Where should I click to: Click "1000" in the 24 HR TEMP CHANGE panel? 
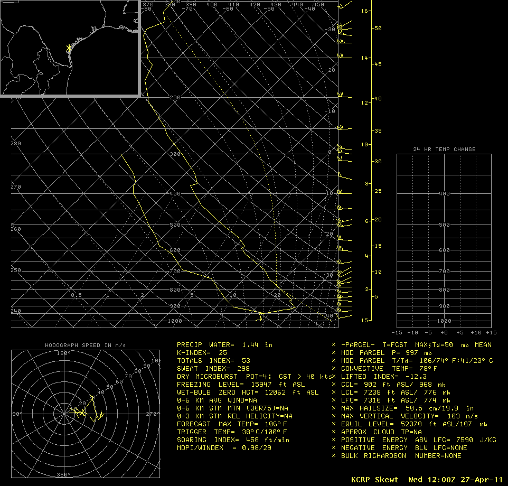444,321
